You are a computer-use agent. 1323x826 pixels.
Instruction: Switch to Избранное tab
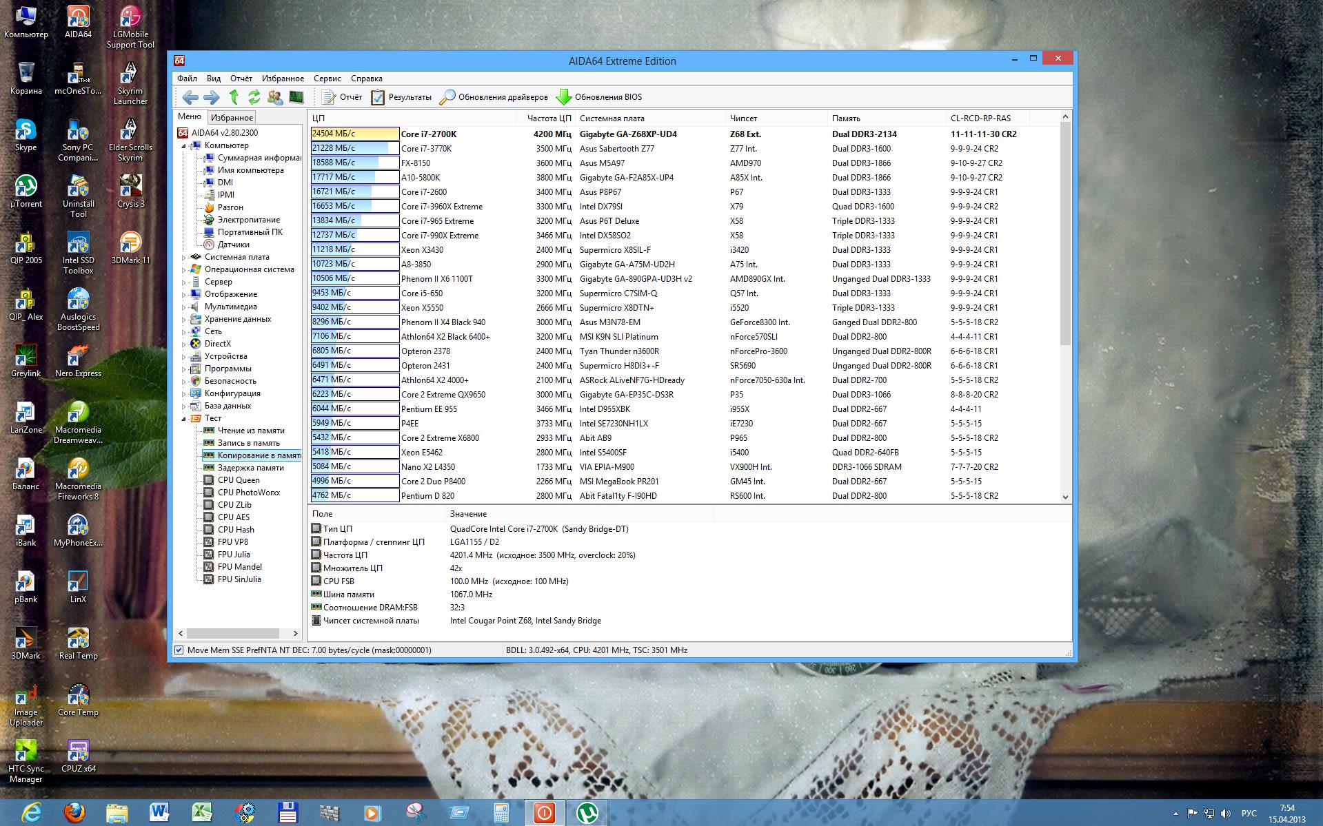(232, 118)
